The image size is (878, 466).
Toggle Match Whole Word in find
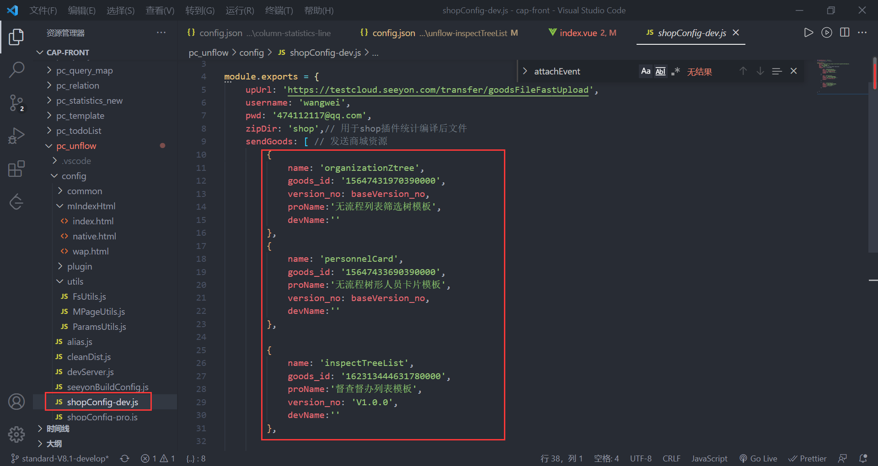click(x=660, y=71)
